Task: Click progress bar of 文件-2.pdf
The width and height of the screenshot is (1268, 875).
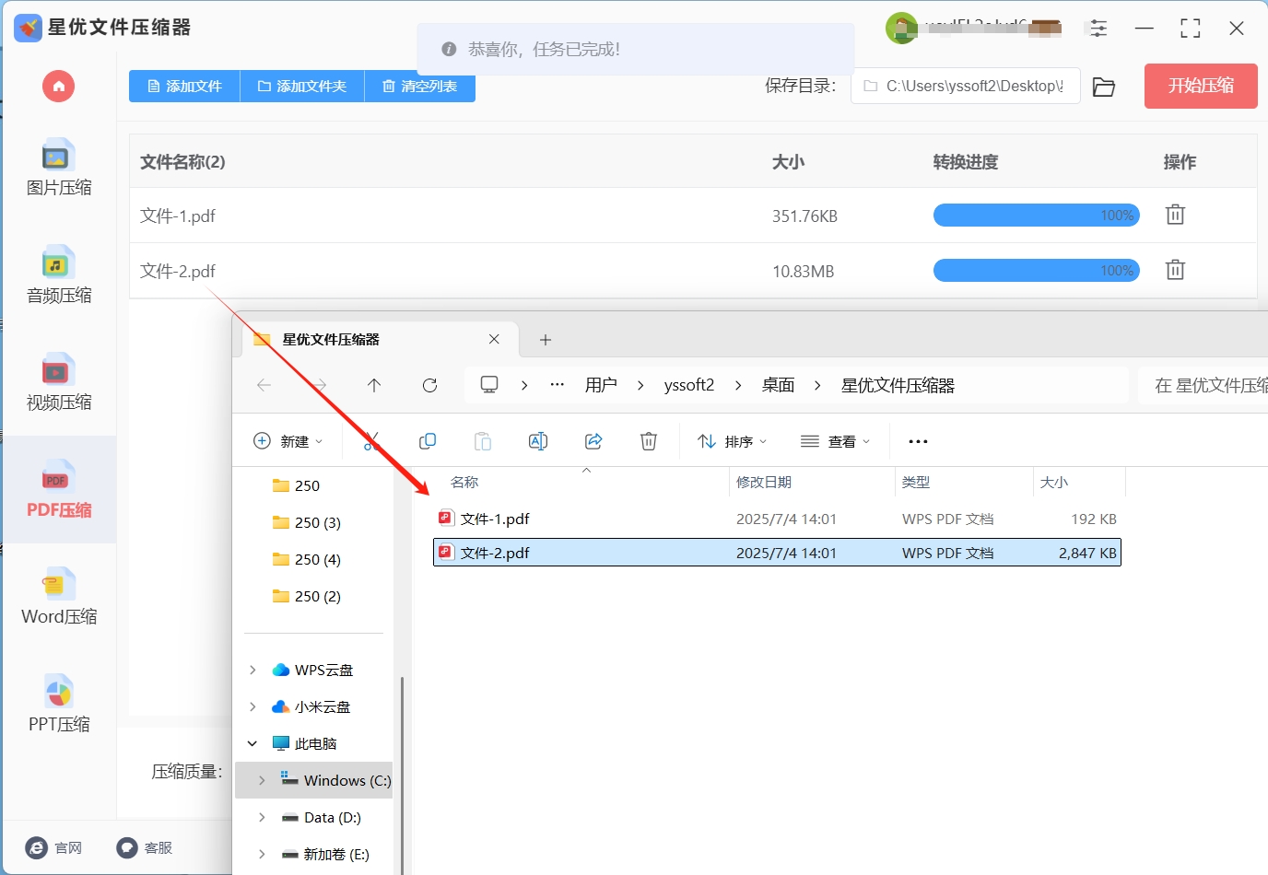Action: click(x=1037, y=271)
